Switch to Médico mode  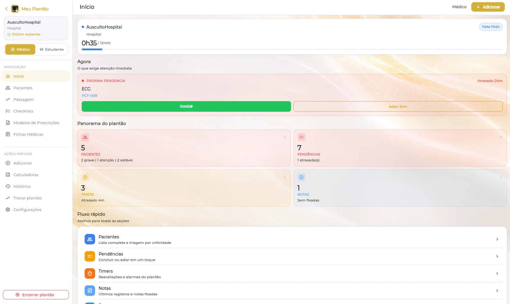[x=20, y=49]
